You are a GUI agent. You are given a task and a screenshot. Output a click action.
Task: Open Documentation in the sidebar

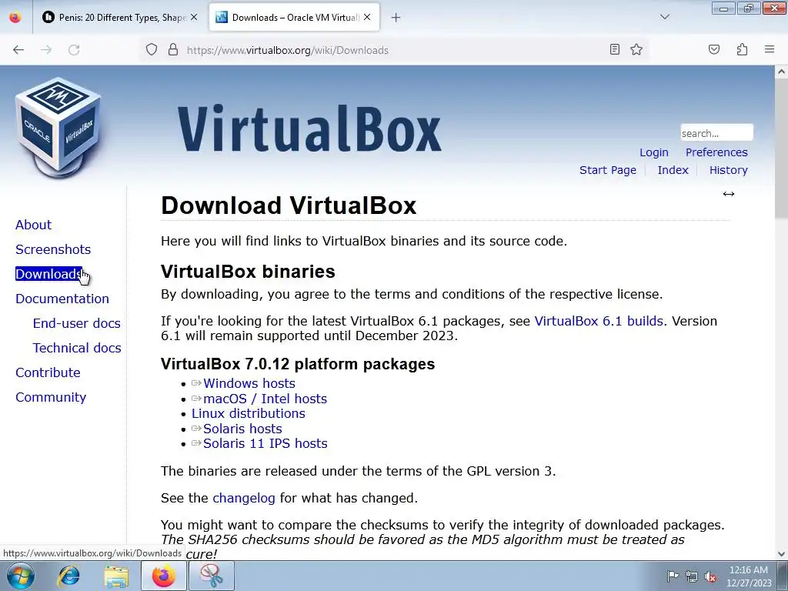coord(62,299)
